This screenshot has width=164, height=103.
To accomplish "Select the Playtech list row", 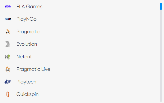I will click(x=79, y=82).
